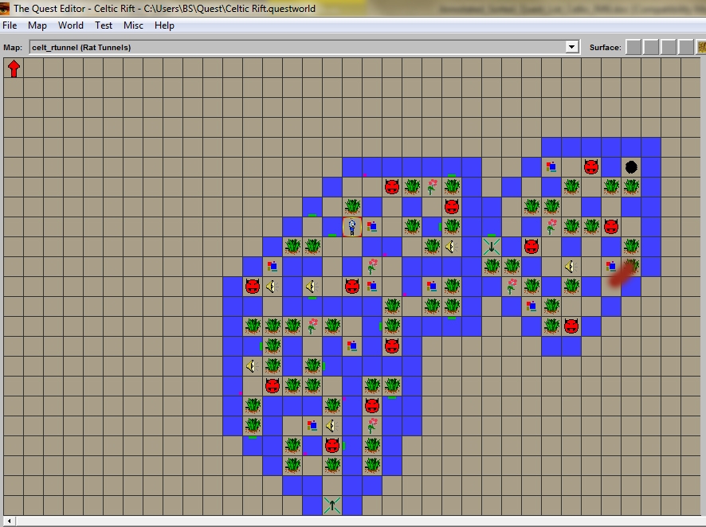
Task: Select the speaker icon immediately right of a monster face
Action: 271,287
